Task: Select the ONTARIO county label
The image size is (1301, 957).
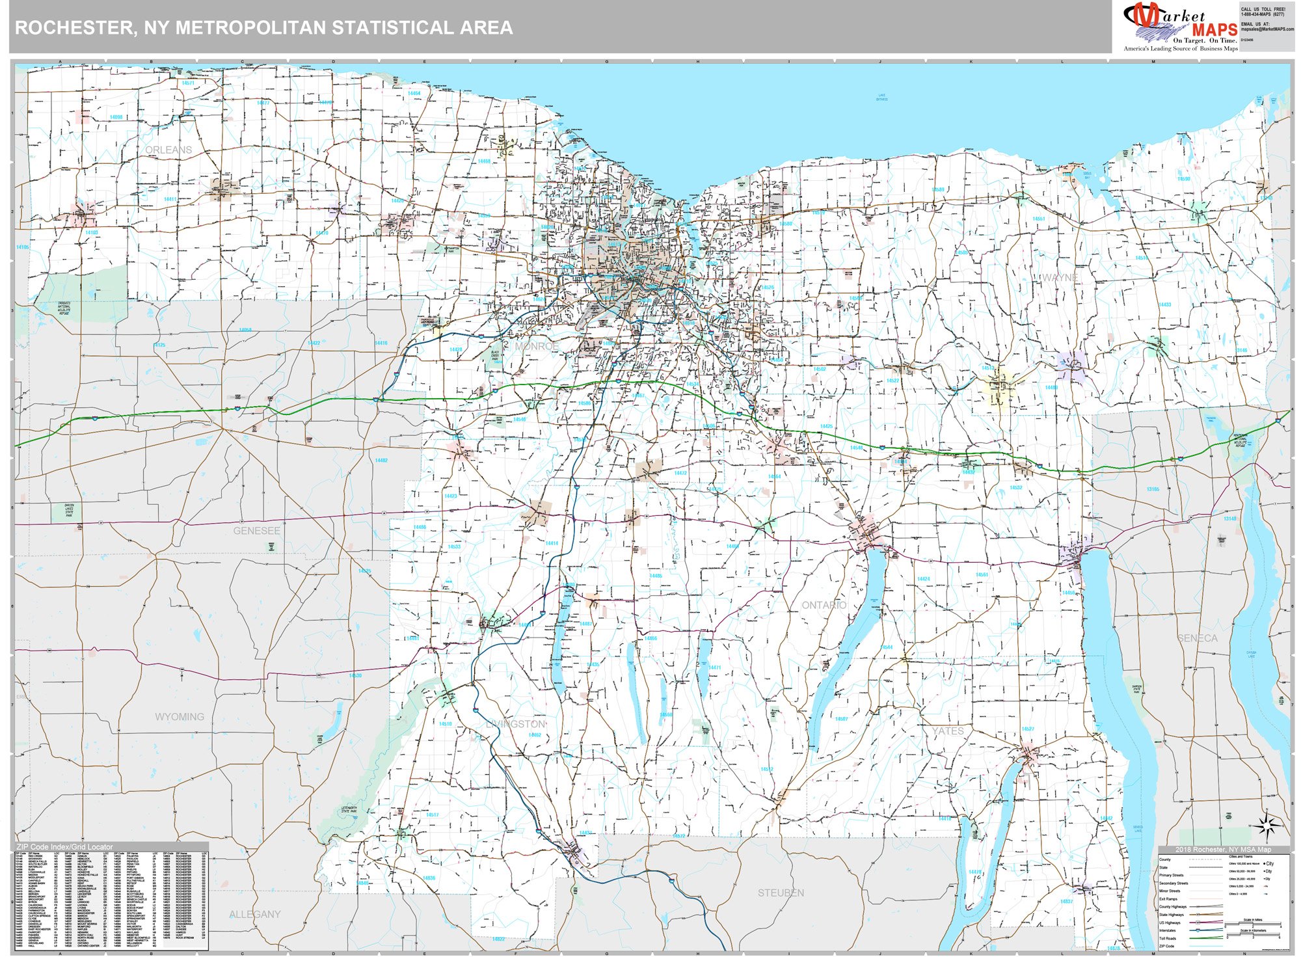Action: [x=824, y=605]
